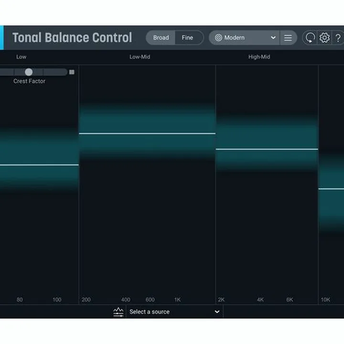344x344 pixels.
Task: Click the High-Mid band level line
Action: click(267, 149)
